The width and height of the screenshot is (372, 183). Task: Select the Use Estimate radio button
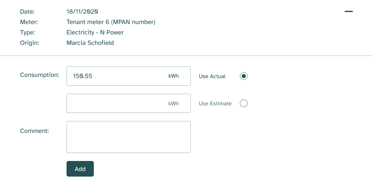[244, 103]
